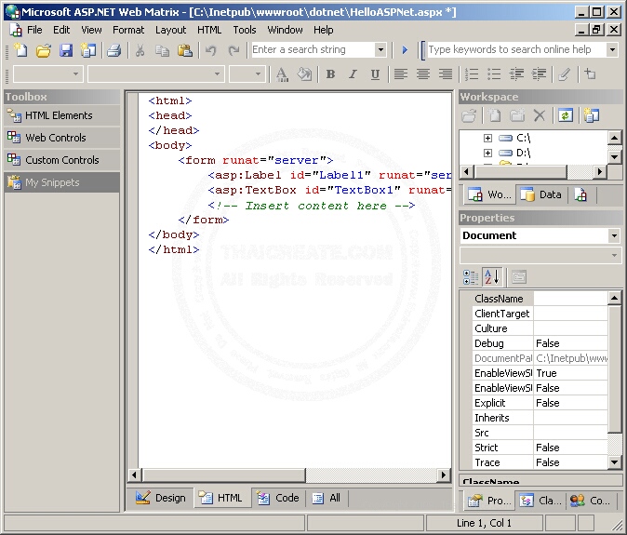The height and width of the screenshot is (535, 627).
Task: Apply bulleted unordered list
Action: [x=494, y=74]
